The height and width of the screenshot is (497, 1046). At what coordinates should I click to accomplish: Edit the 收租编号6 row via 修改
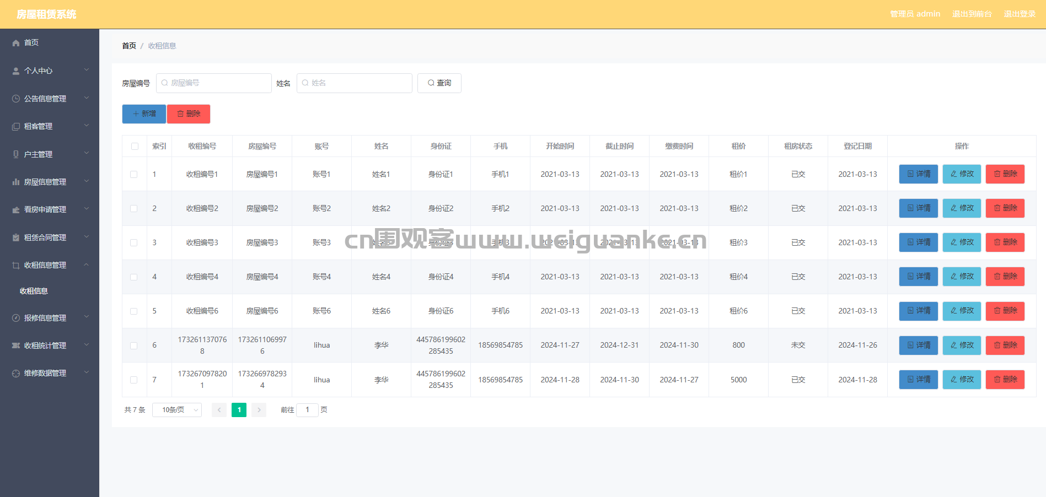[962, 311]
